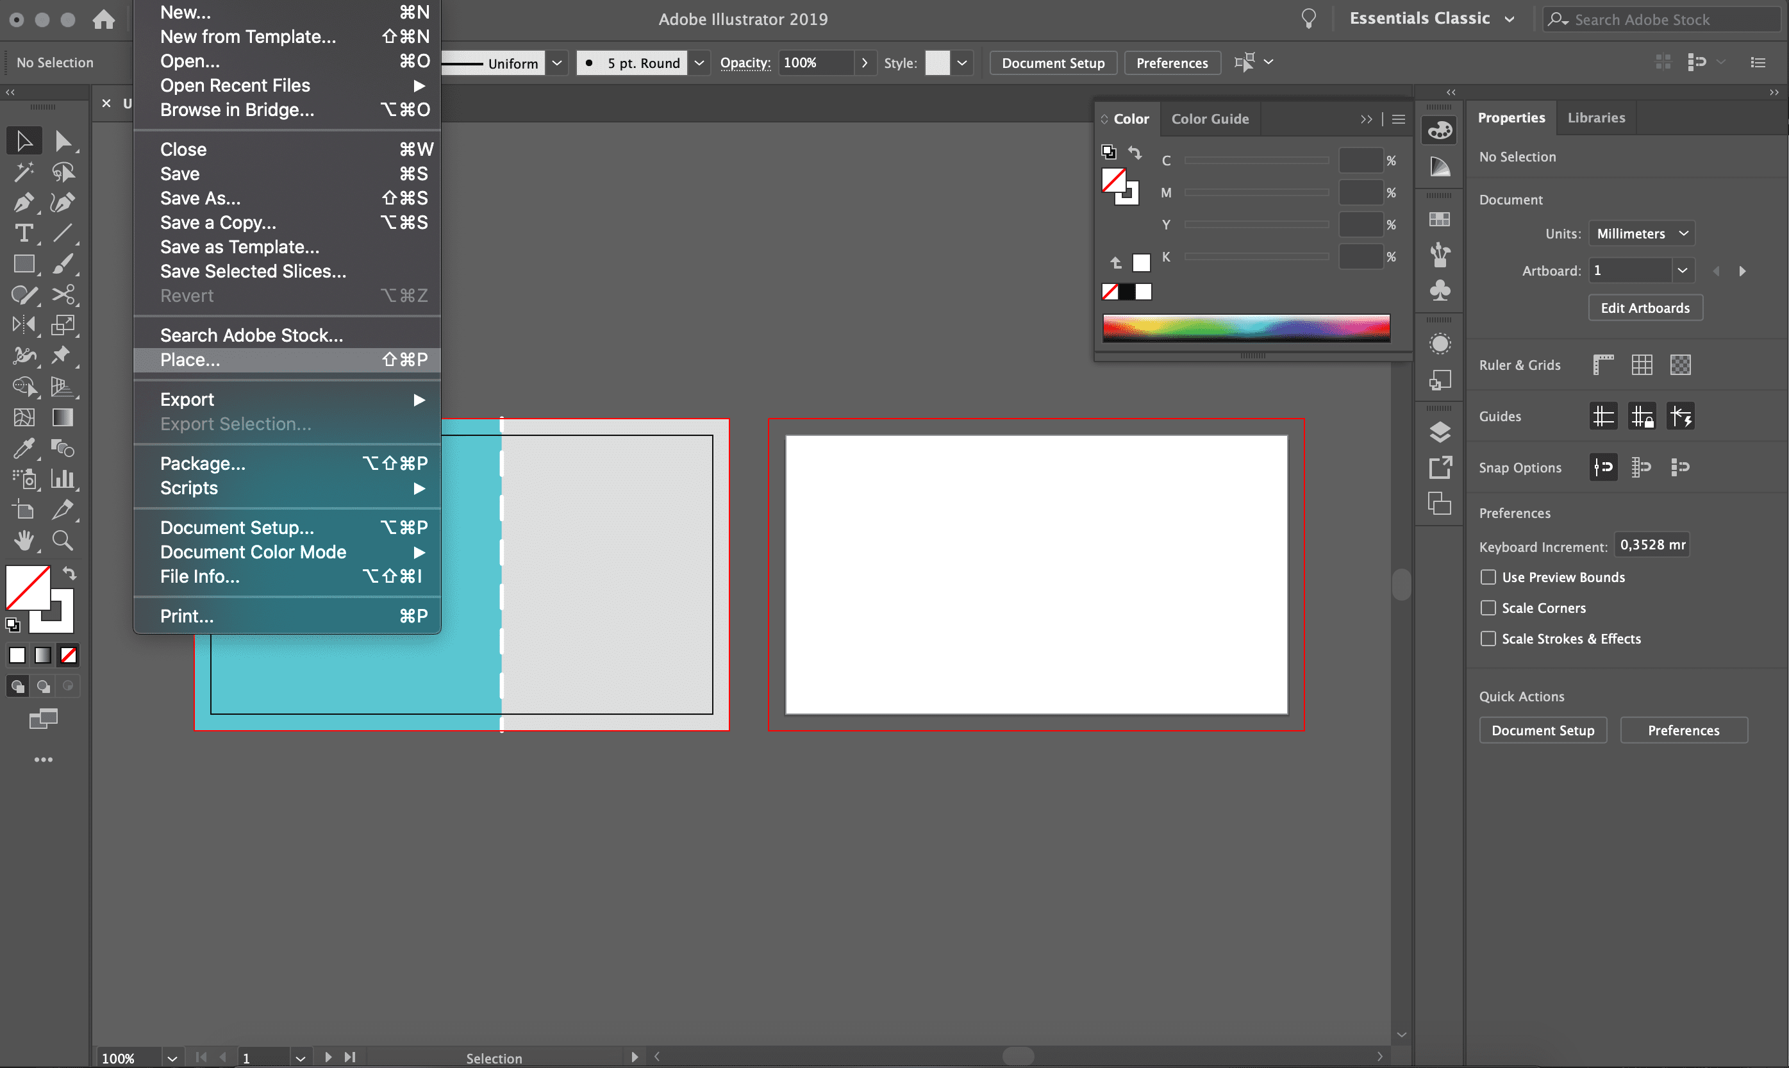Click the Artboard tool
1789x1068 pixels.
coord(24,510)
